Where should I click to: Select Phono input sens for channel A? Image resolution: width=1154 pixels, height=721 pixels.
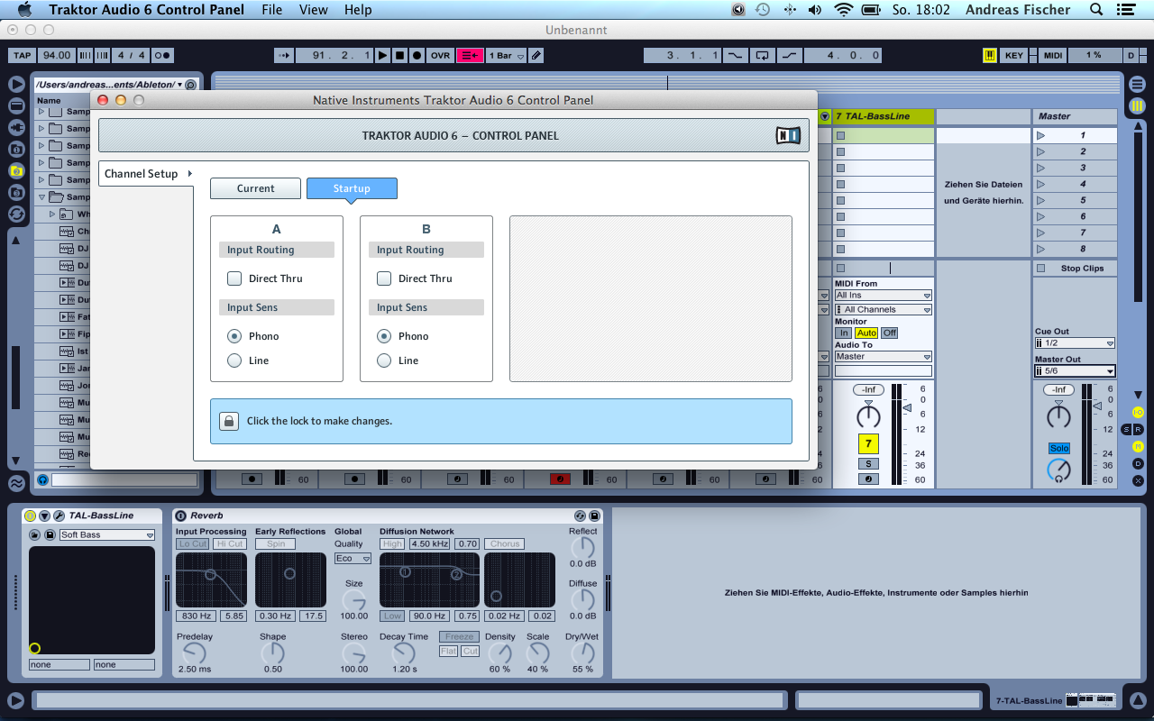click(234, 336)
